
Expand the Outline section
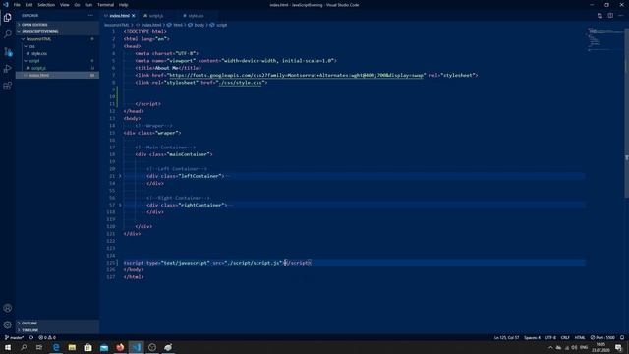point(57,324)
